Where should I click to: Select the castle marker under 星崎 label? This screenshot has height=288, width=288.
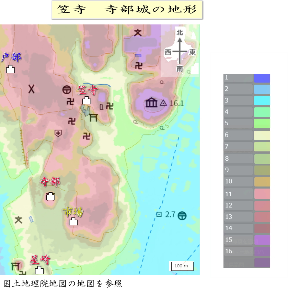40,270
